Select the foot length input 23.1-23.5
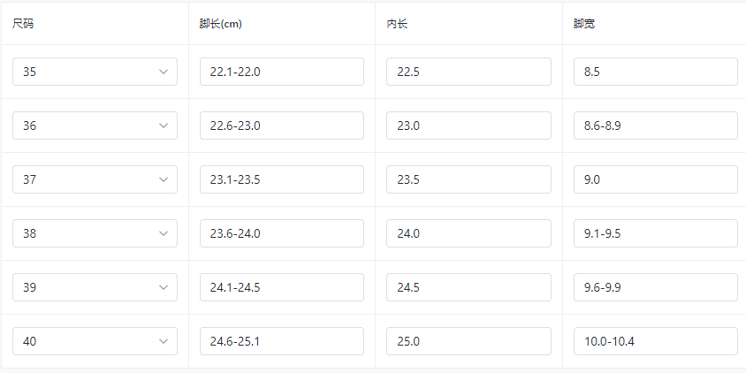The width and height of the screenshot is (746, 373). [281, 179]
